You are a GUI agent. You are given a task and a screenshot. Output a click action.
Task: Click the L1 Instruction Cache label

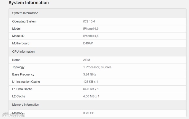click(26, 82)
